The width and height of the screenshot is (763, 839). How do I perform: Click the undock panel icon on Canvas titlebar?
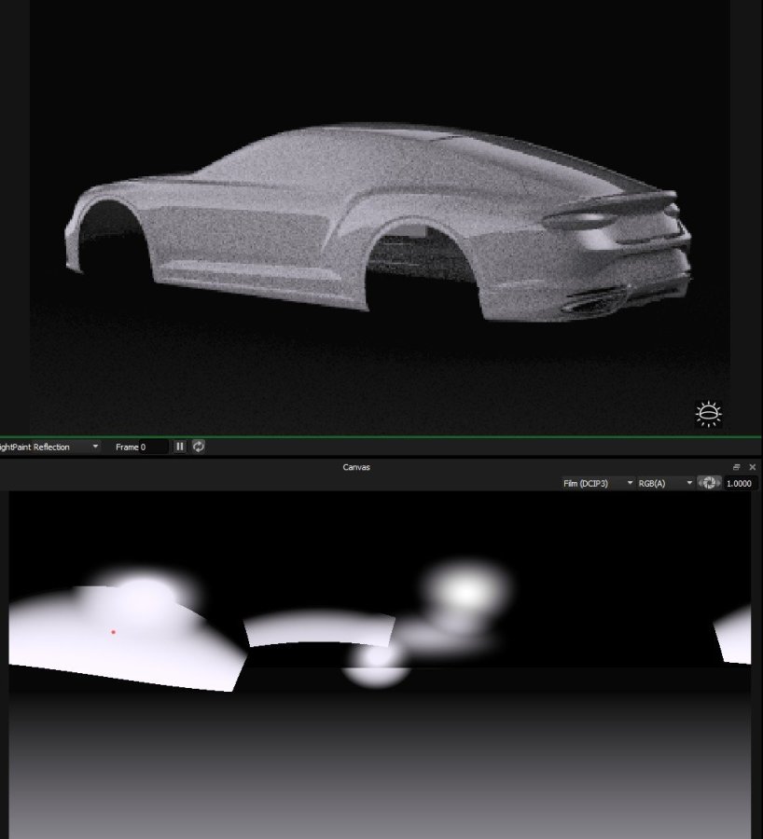(x=737, y=466)
